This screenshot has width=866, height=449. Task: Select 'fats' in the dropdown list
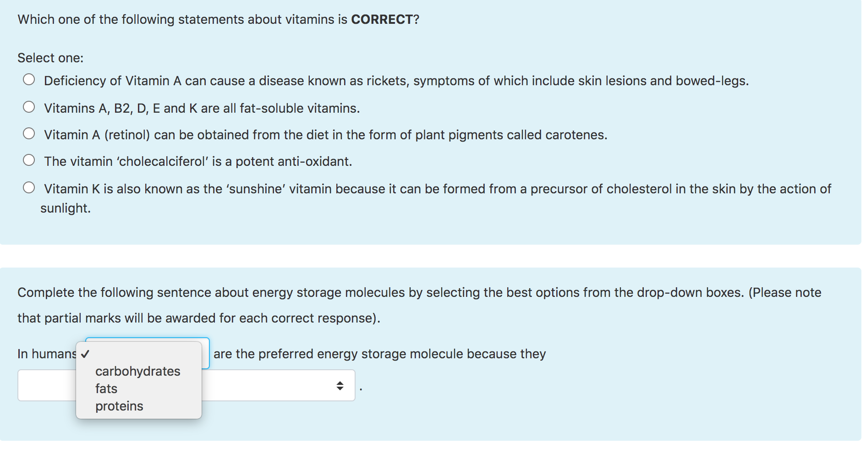pyautogui.click(x=106, y=389)
